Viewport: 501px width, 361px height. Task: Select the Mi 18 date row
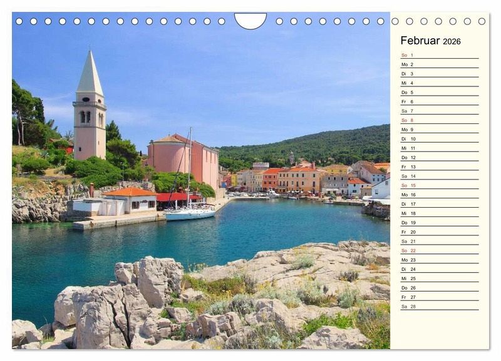coord(440,213)
